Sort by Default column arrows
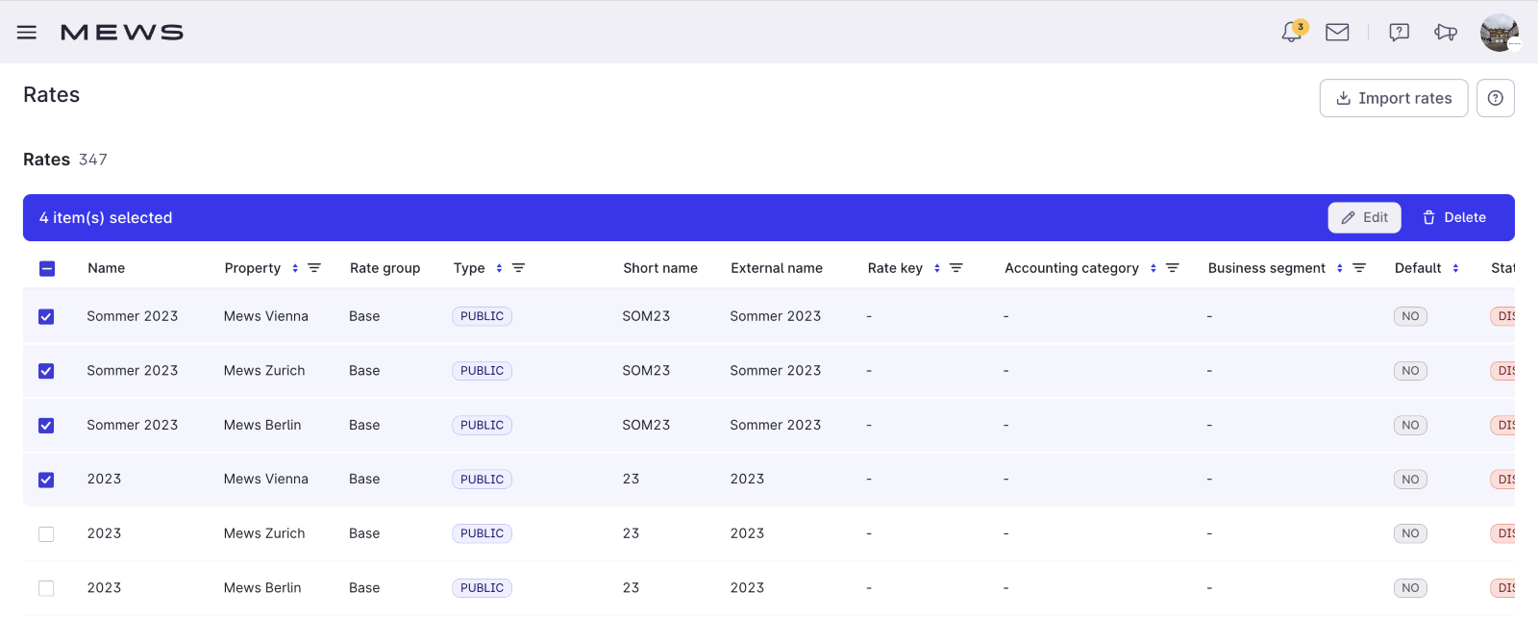The width and height of the screenshot is (1538, 617). (1455, 268)
